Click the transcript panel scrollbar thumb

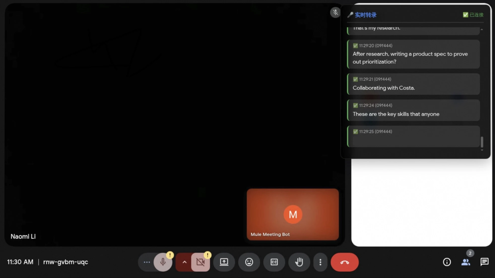482,142
